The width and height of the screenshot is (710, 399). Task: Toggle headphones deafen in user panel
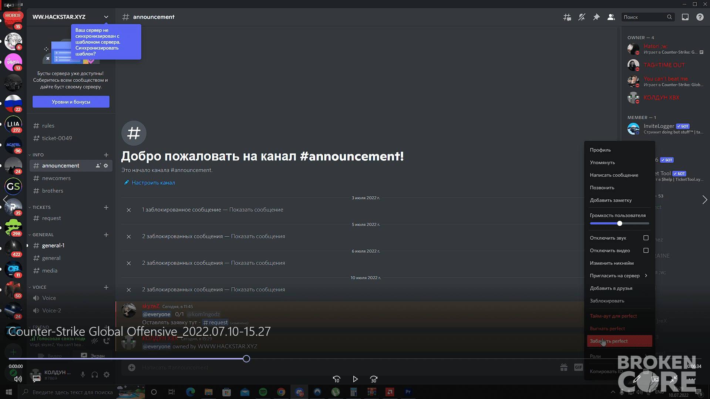click(95, 375)
